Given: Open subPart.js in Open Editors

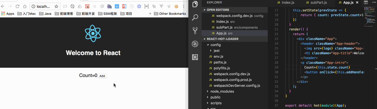Looking at the screenshot, I should pyautogui.click(x=235, y=27).
